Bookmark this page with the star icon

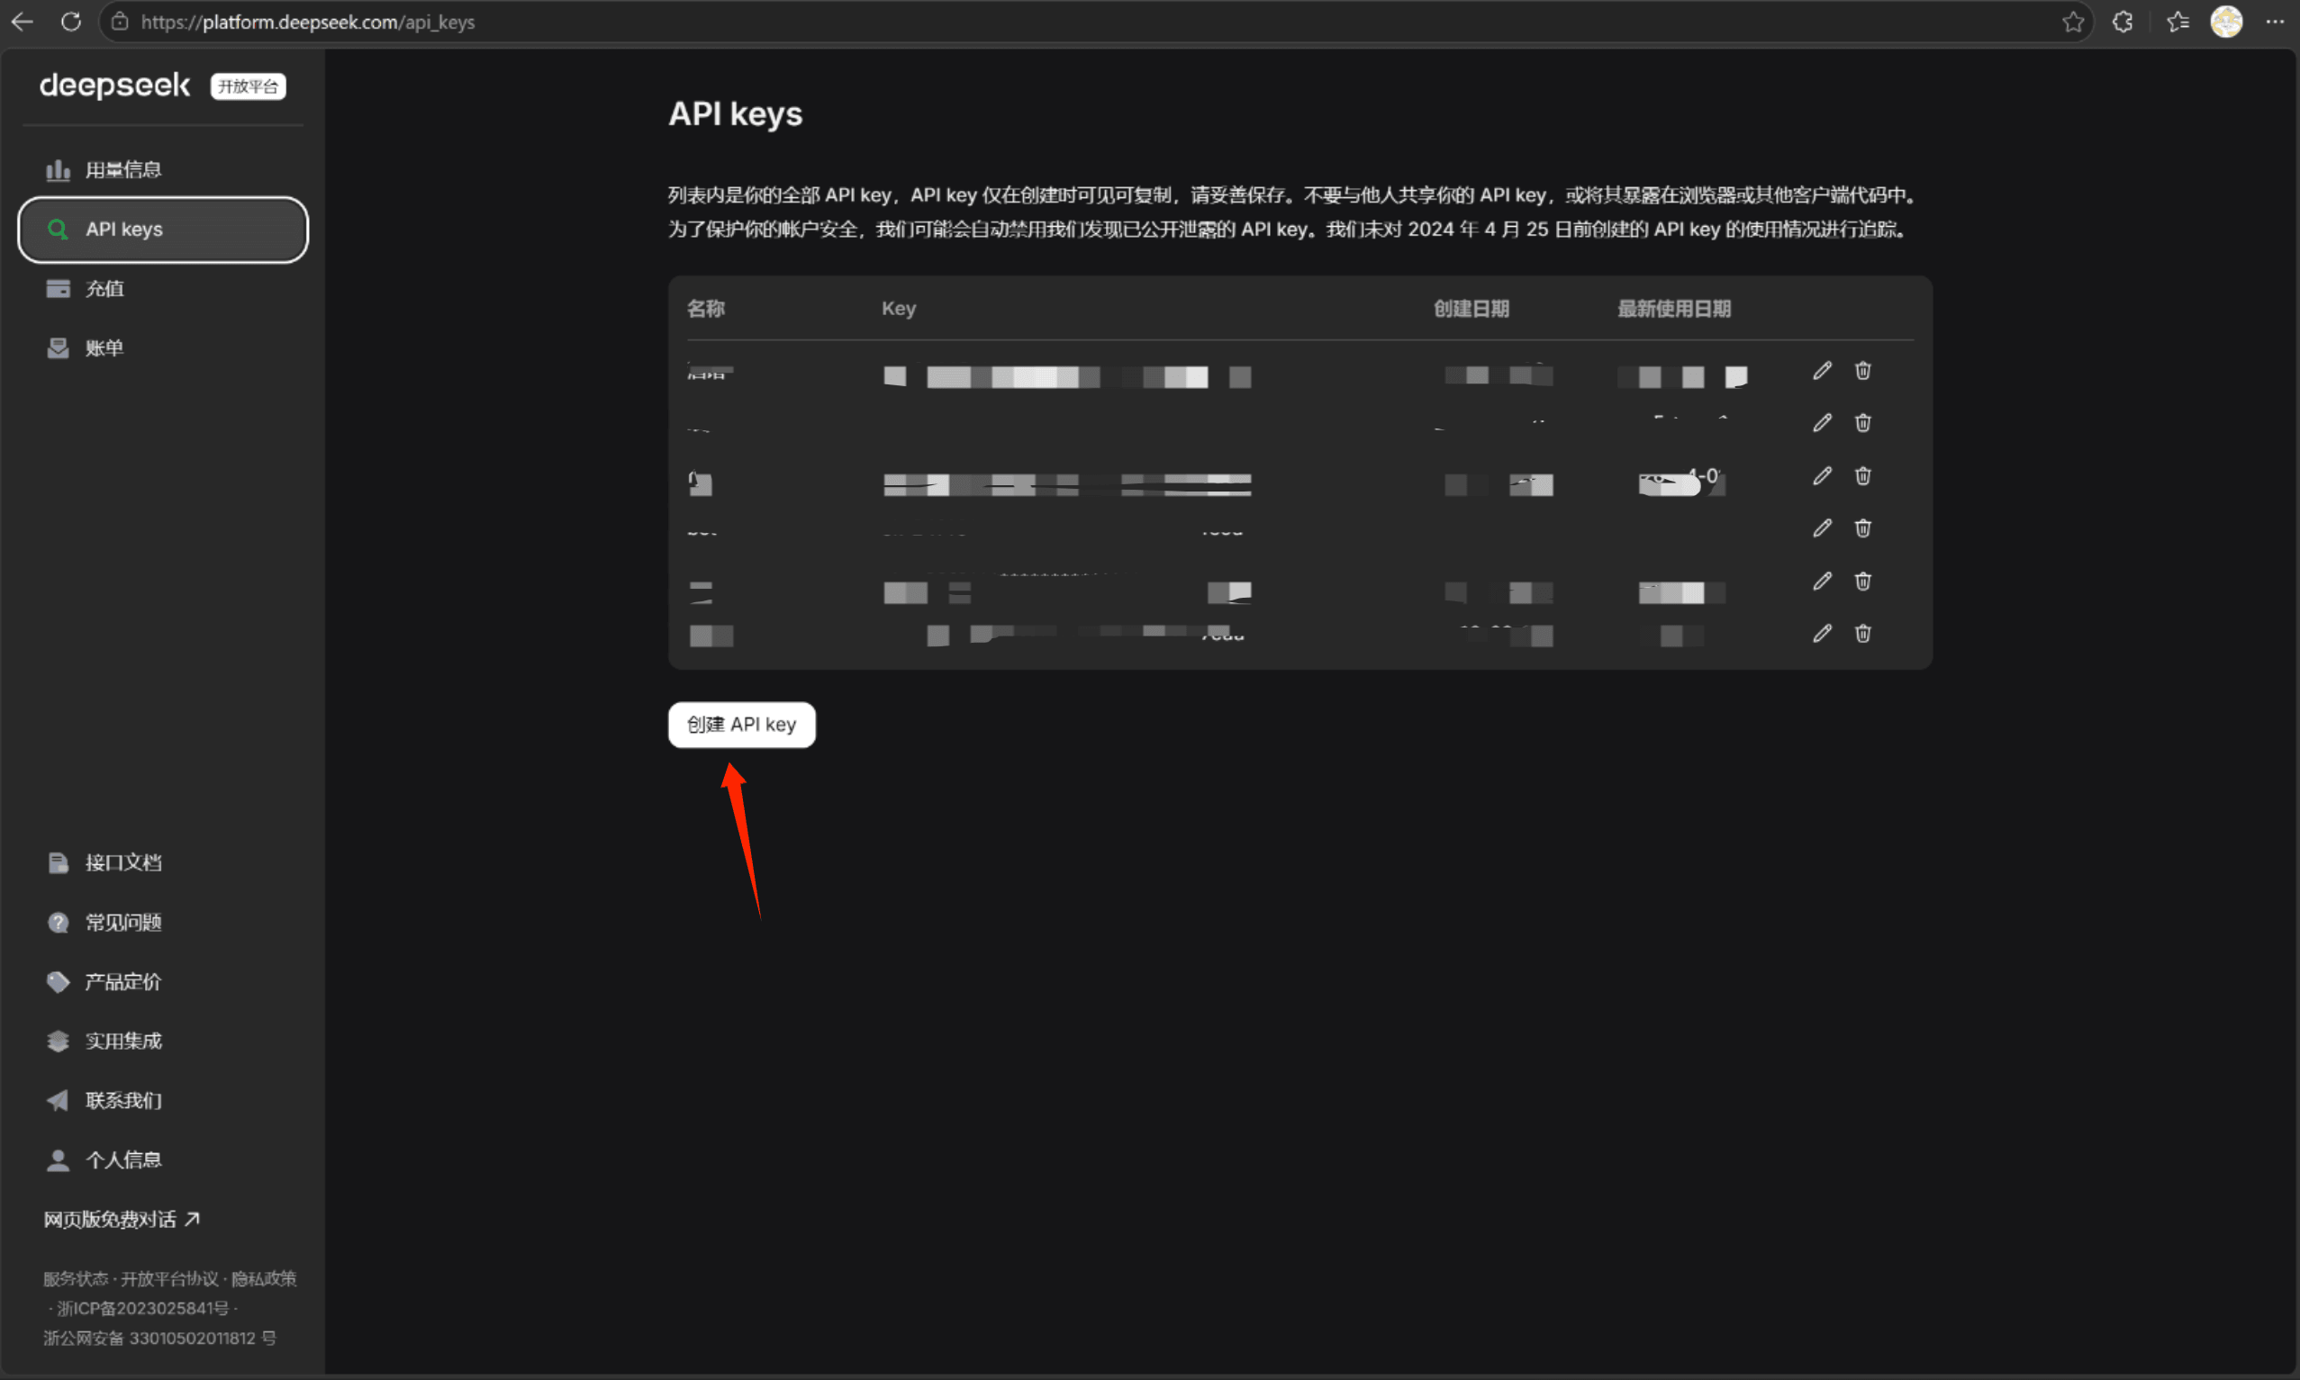coord(2072,22)
